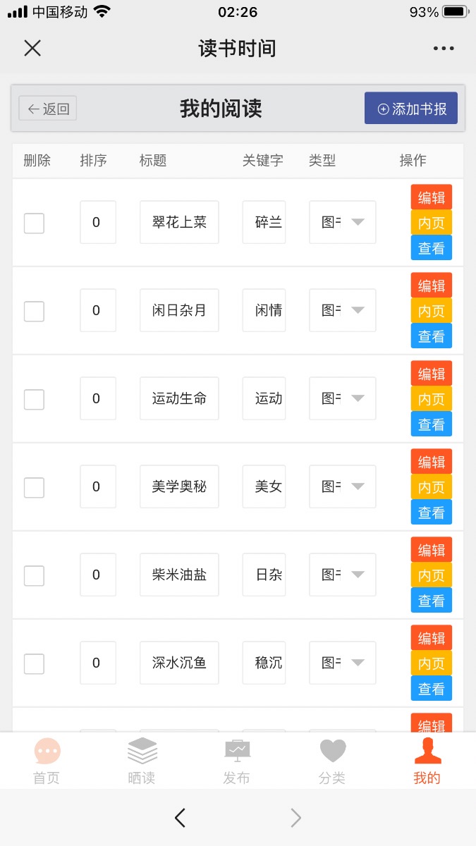This screenshot has height=846, width=476.
Task: Tap the 首页 home chat icon
Action: tap(47, 751)
